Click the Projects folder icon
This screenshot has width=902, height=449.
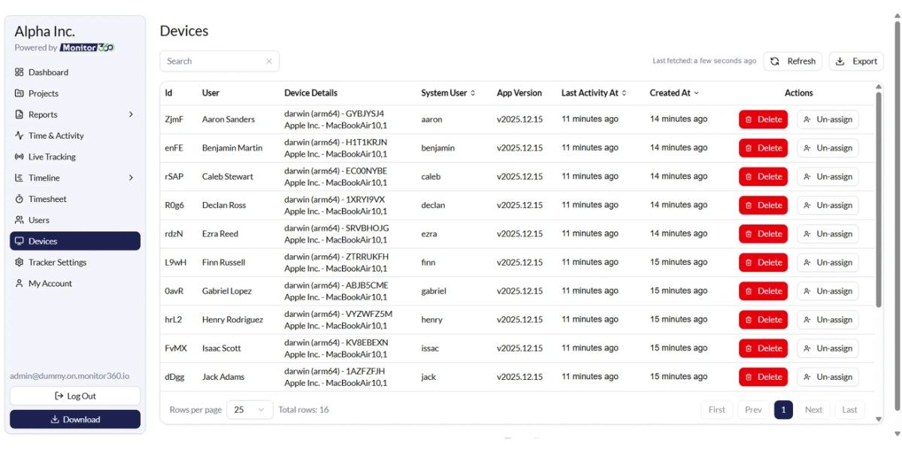point(20,93)
